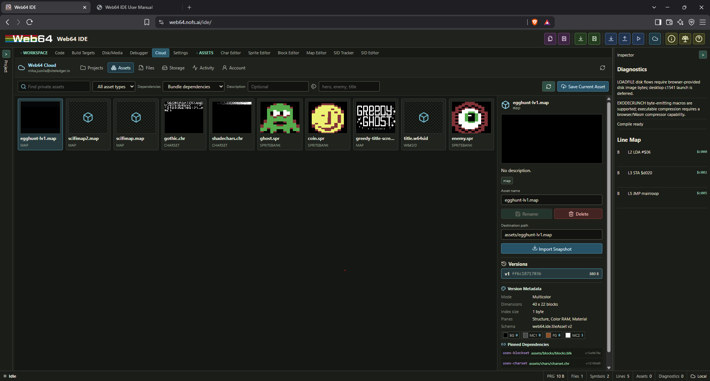710x381 pixels.
Task: Click the balance scales license icon
Action: point(685,39)
